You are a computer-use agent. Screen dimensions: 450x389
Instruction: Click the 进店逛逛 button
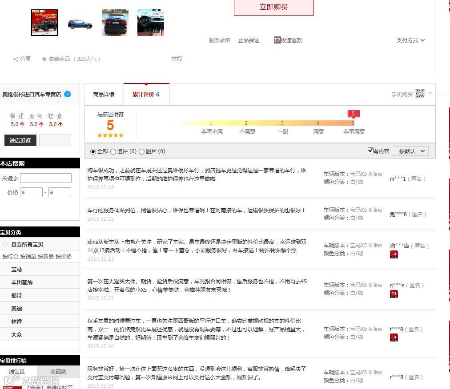(20, 140)
